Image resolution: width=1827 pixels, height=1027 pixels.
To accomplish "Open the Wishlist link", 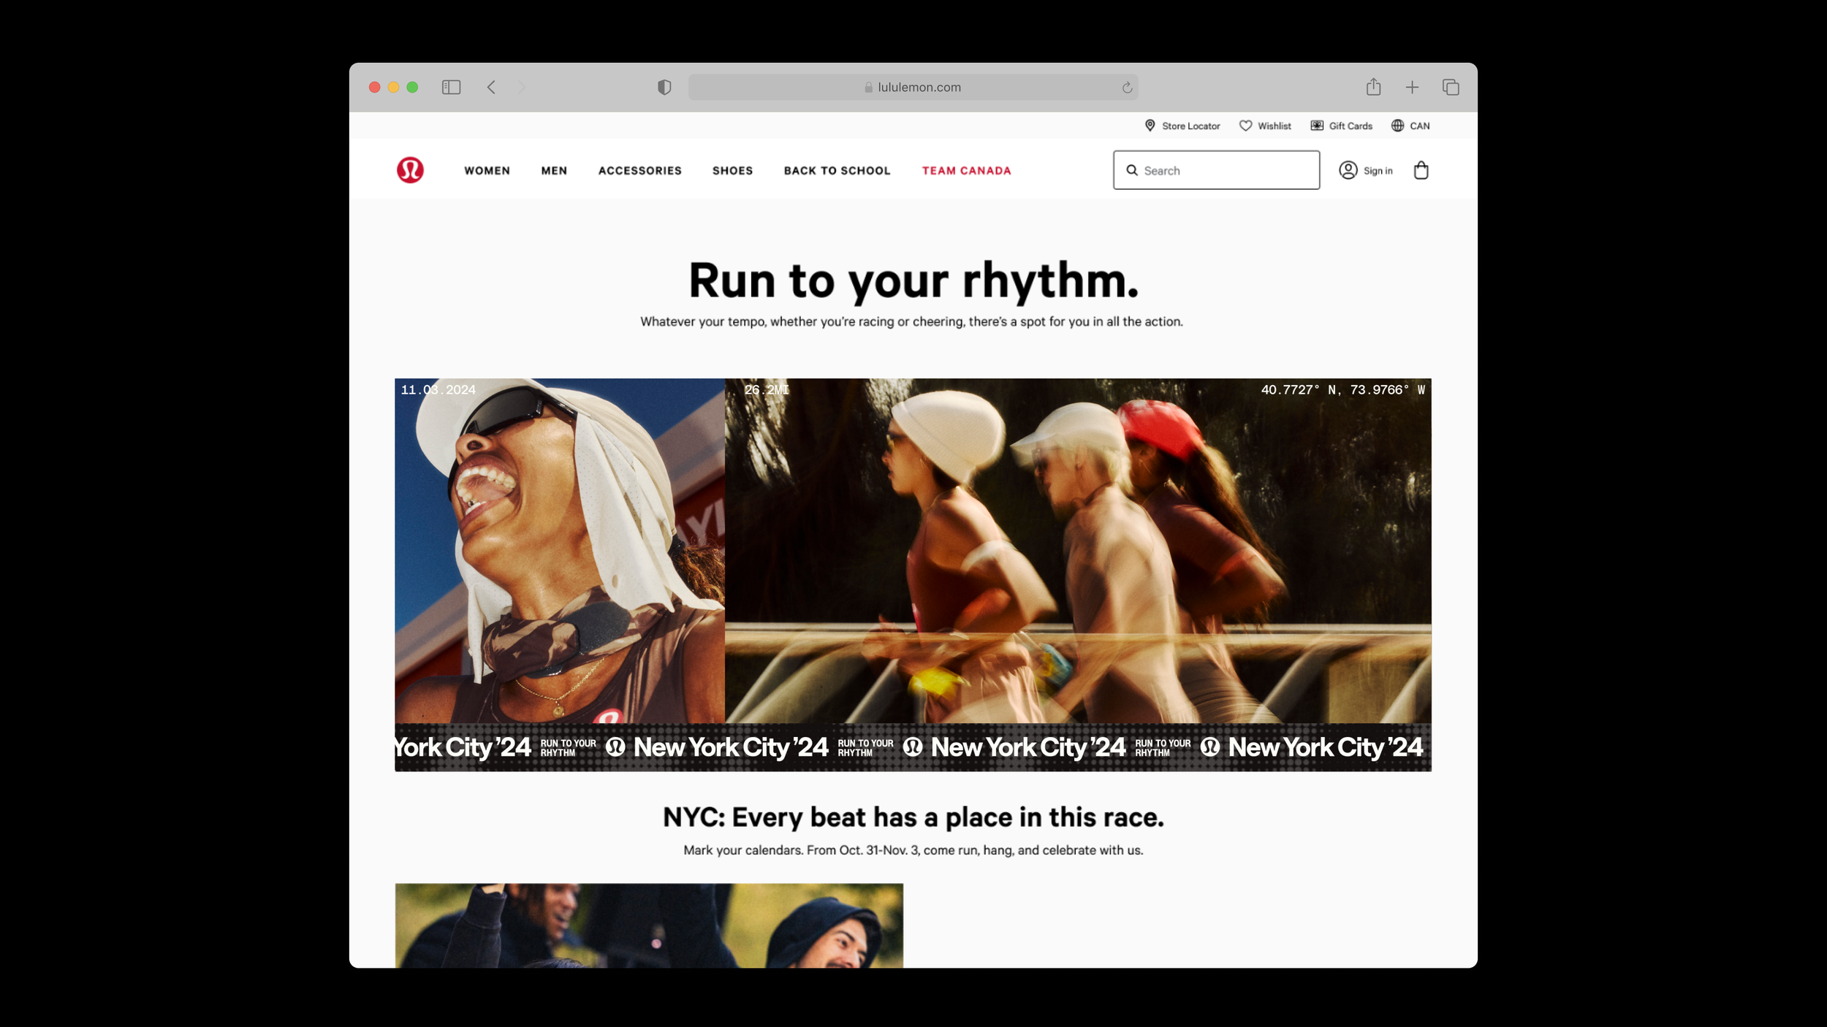I will [x=1265, y=126].
